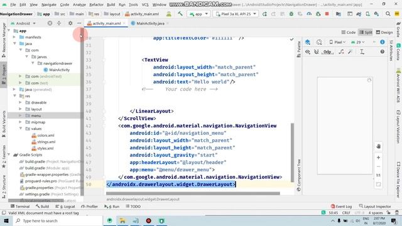Click the Select Opened File target icon
The image size is (402, 226).
[50, 23]
